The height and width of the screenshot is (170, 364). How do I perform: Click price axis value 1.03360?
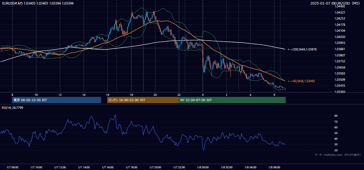pyautogui.click(x=340, y=92)
